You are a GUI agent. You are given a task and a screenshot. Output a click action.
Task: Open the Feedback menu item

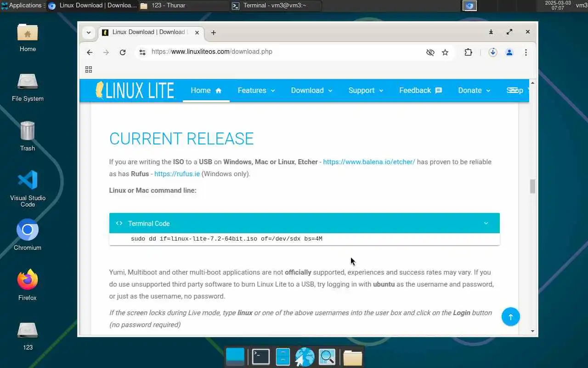(420, 90)
